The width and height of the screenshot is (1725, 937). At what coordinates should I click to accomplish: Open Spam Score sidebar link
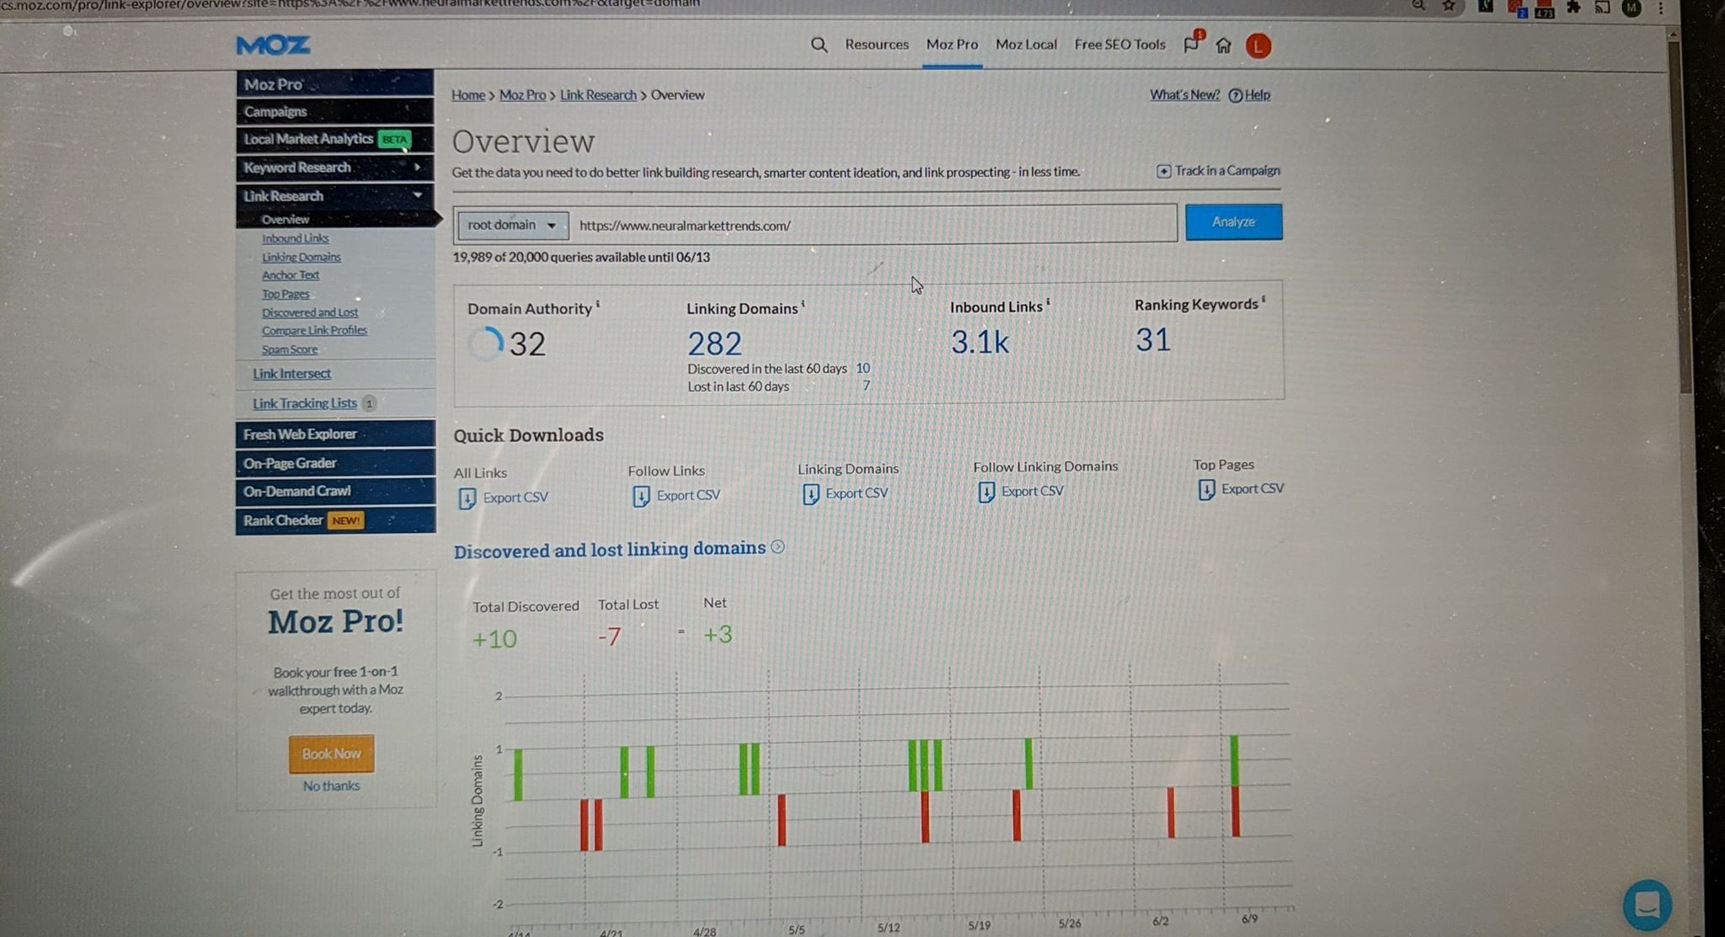click(x=289, y=349)
